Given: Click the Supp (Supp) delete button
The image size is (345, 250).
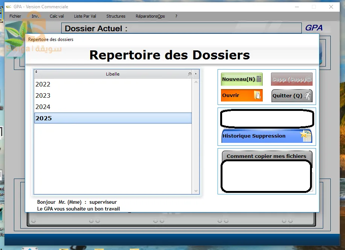Looking at the screenshot, I should 292,79.
